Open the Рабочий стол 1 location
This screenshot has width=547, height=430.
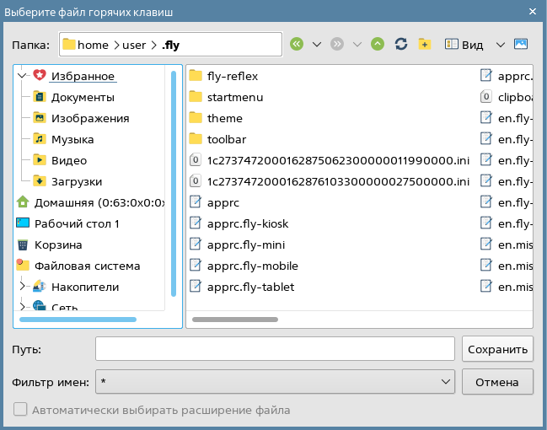coord(77,223)
